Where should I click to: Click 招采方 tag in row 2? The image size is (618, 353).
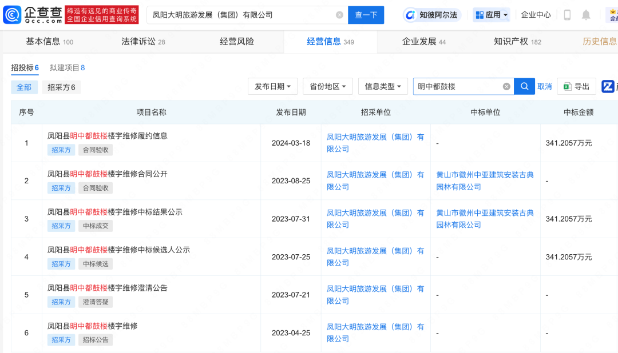tap(61, 188)
